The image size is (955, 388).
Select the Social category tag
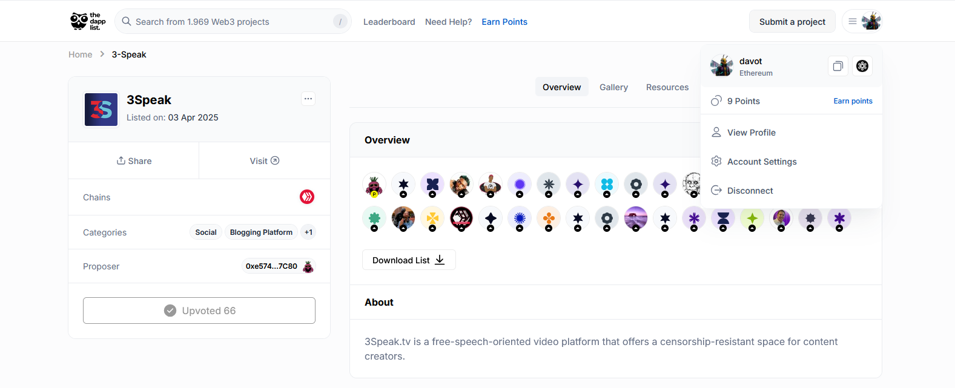click(206, 232)
